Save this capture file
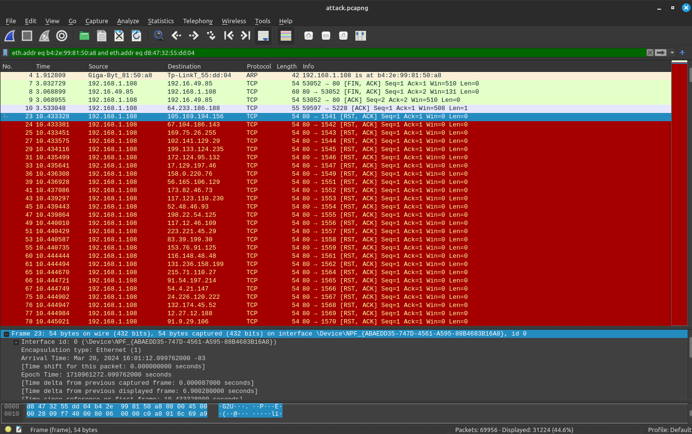This screenshot has height=434, width=692. 102,36
